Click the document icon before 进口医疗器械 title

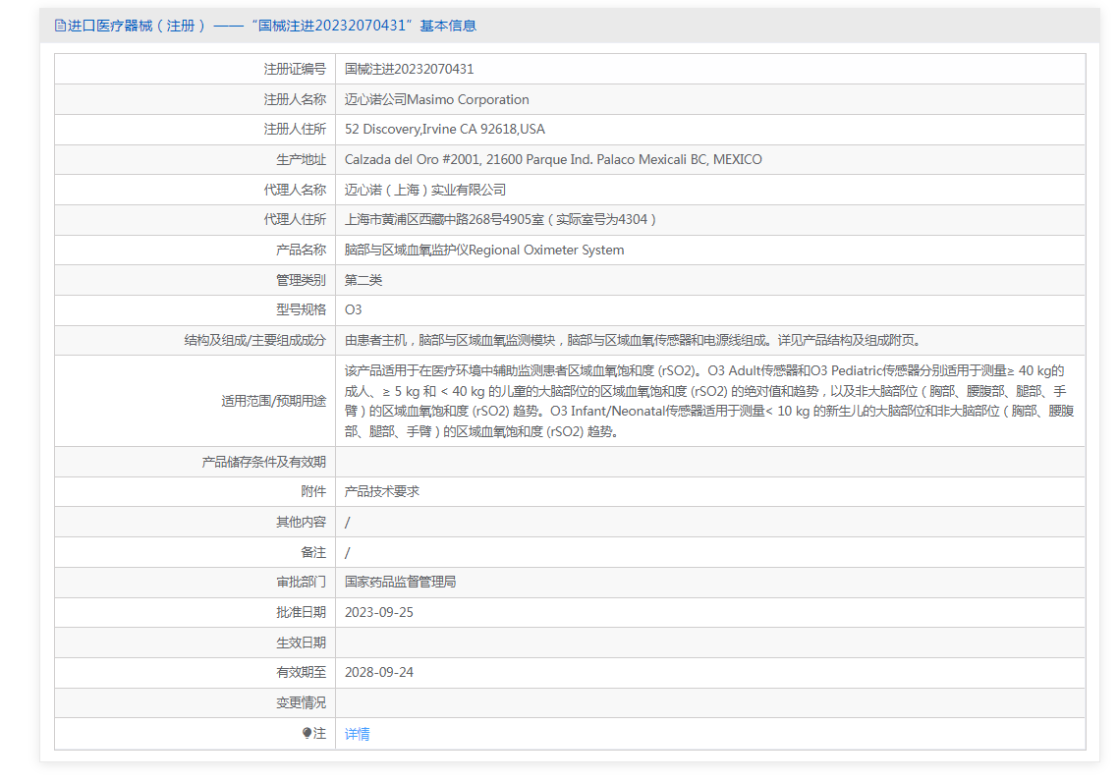(60, 26)
